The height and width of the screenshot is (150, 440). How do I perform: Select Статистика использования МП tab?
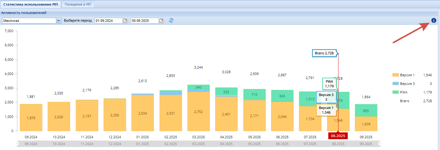(x=31, y=4)
